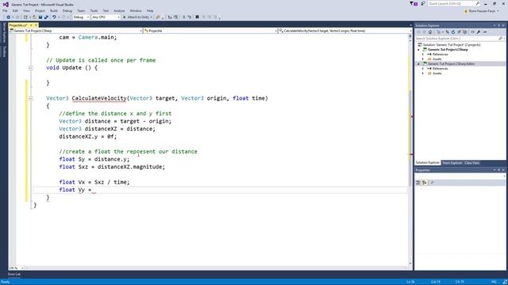Click the Collapse All icon in Solution Explorer
The height and width of the screenshot is (285, 508).
[459, 32]
